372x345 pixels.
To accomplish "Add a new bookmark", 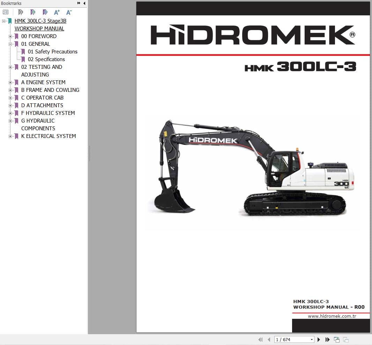I will [32, 12].
